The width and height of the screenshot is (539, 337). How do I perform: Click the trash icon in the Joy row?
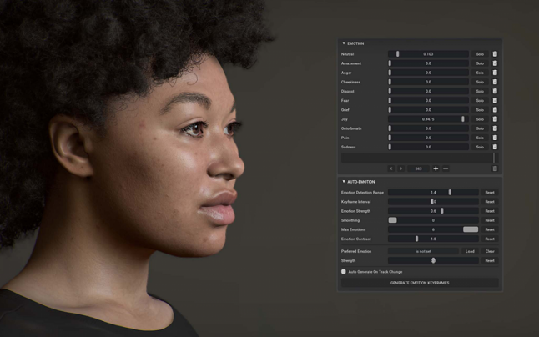(x=495, y=118)
